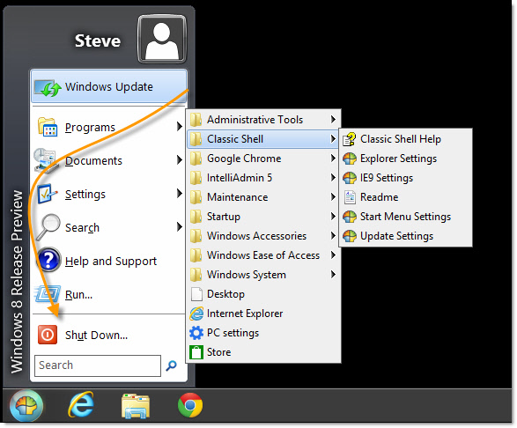Click the Readme label text
The image size is (517, 428).
coord(380,197)
